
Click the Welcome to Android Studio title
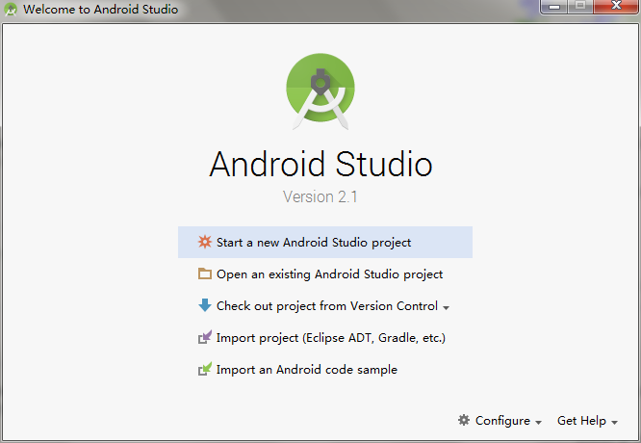click(100, 9)
